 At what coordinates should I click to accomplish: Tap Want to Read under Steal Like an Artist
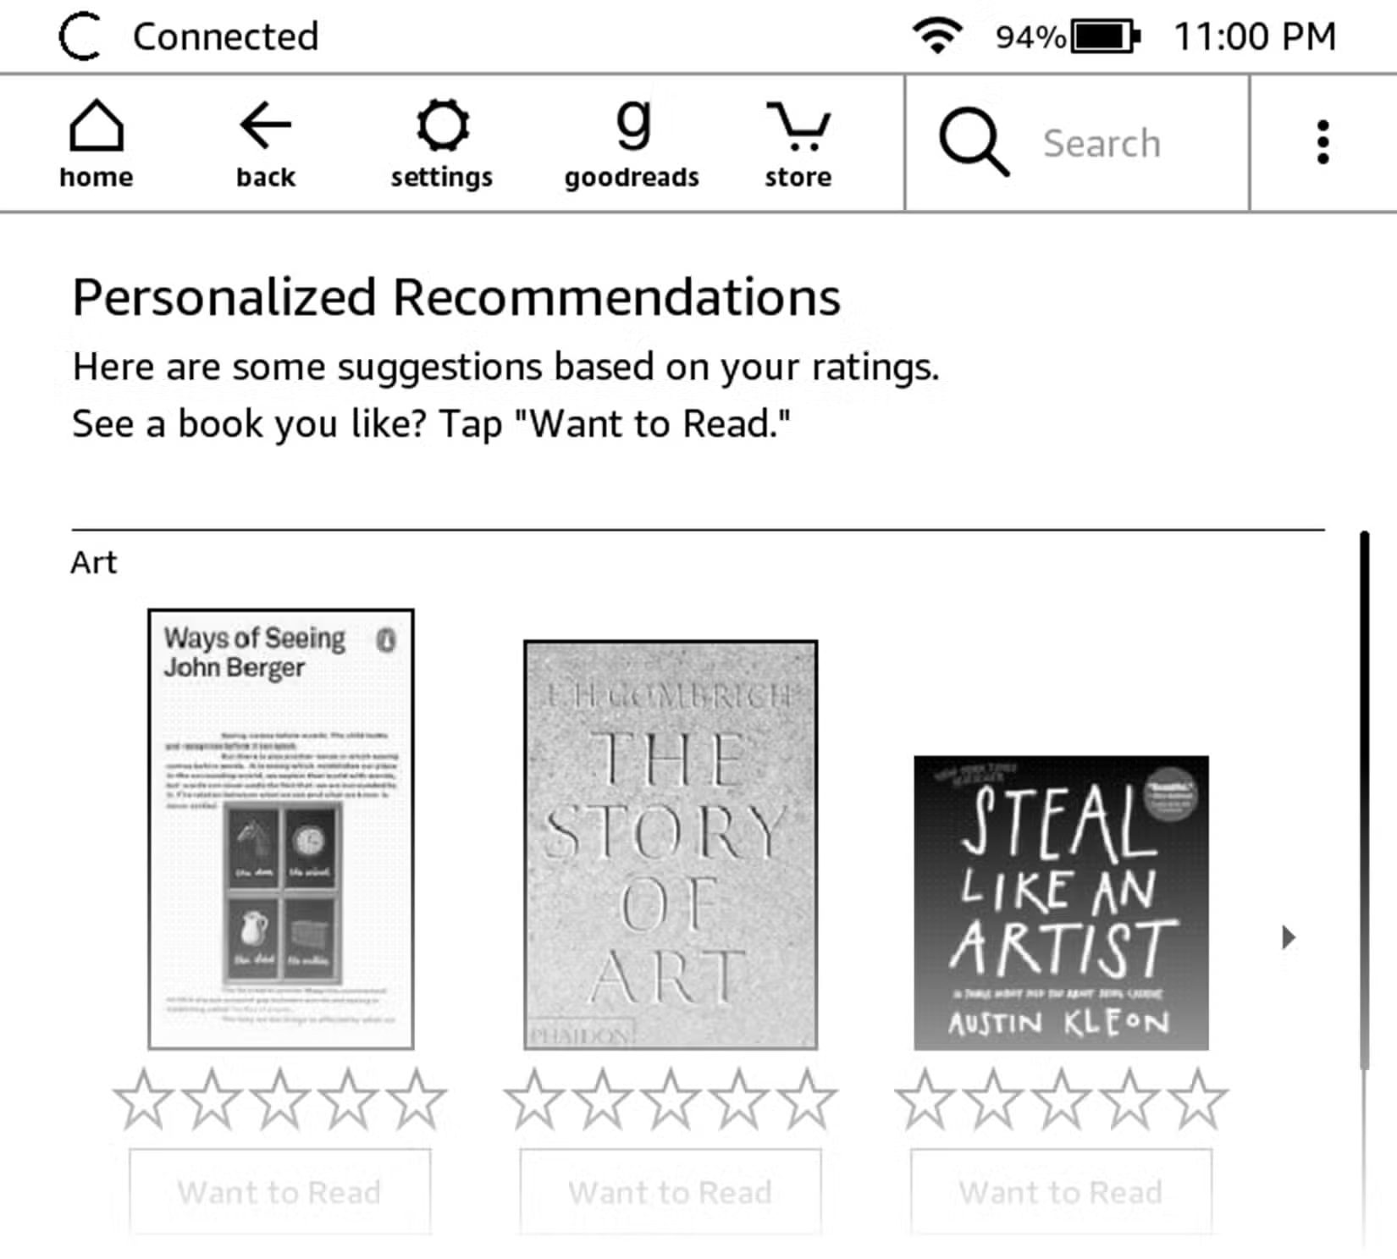coord(1061,1192)
